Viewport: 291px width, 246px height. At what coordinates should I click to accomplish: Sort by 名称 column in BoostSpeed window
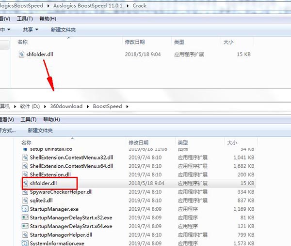pyautogui.click(x=26, y=143)
